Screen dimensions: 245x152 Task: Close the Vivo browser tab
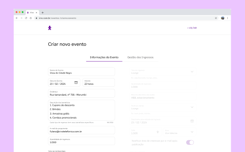click(36, 12)
